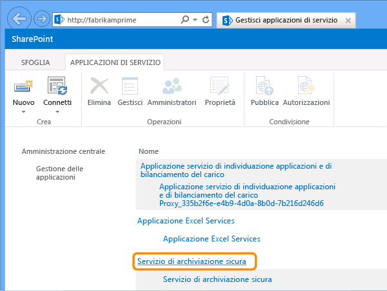
Task: Close the Gestisci applicazioni di servizio tab
Action: tap(348, 21)
